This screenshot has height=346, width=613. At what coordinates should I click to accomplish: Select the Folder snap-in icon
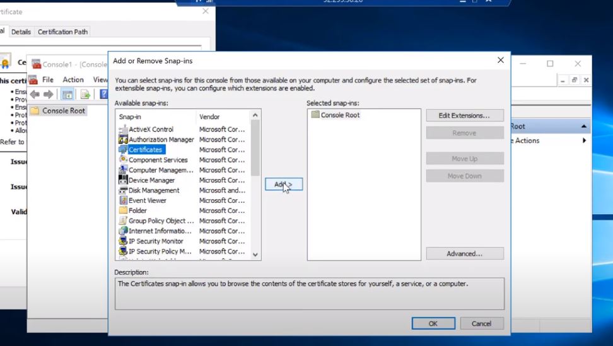(x=123, y=210)
